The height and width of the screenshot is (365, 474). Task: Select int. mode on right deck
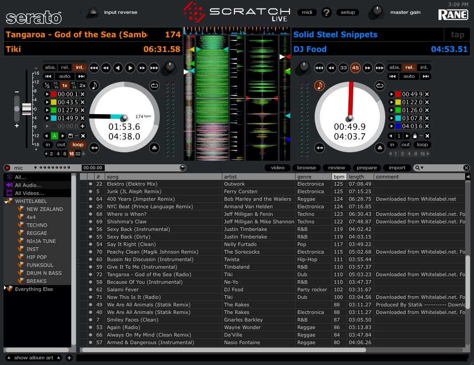[x=424, y=67]
